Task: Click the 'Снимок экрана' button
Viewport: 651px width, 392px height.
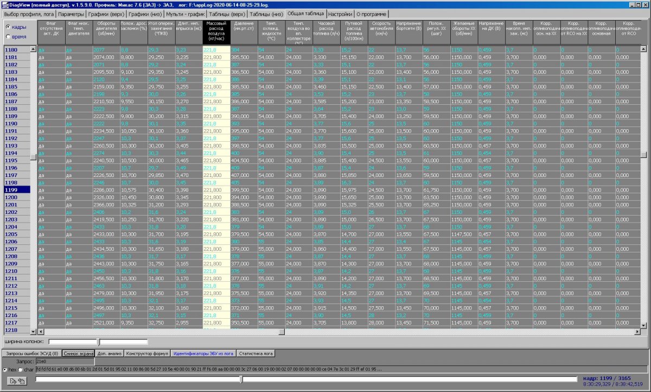Action: (78, 353)
